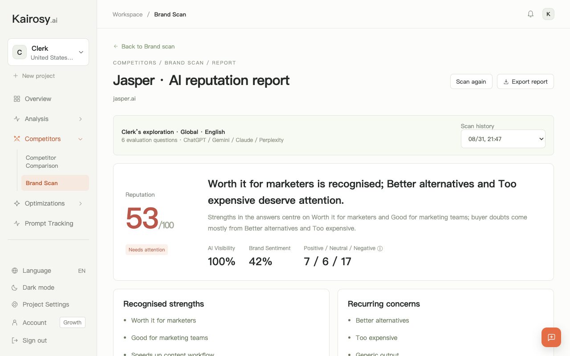
Task: Click the plus icon beside New project
Action: click(x=16, y=76)
